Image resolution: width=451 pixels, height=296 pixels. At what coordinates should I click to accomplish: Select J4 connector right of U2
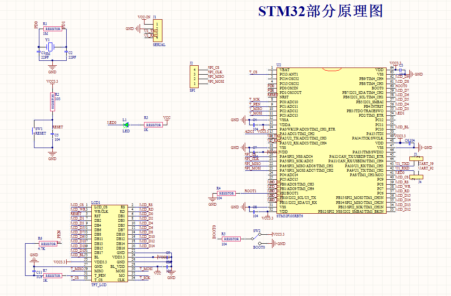pos(416,178)
